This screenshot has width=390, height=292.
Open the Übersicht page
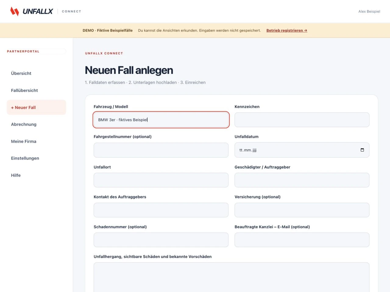point(21,73)
